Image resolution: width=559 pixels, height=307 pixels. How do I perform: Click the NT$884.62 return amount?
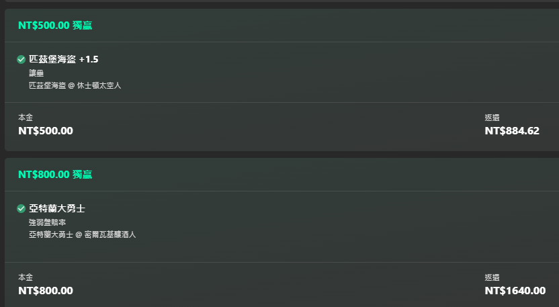point(512,131)
